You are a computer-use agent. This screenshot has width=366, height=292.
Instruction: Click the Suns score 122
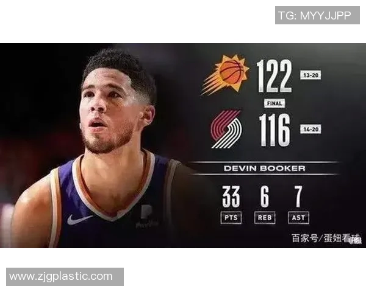pos(274,75)
